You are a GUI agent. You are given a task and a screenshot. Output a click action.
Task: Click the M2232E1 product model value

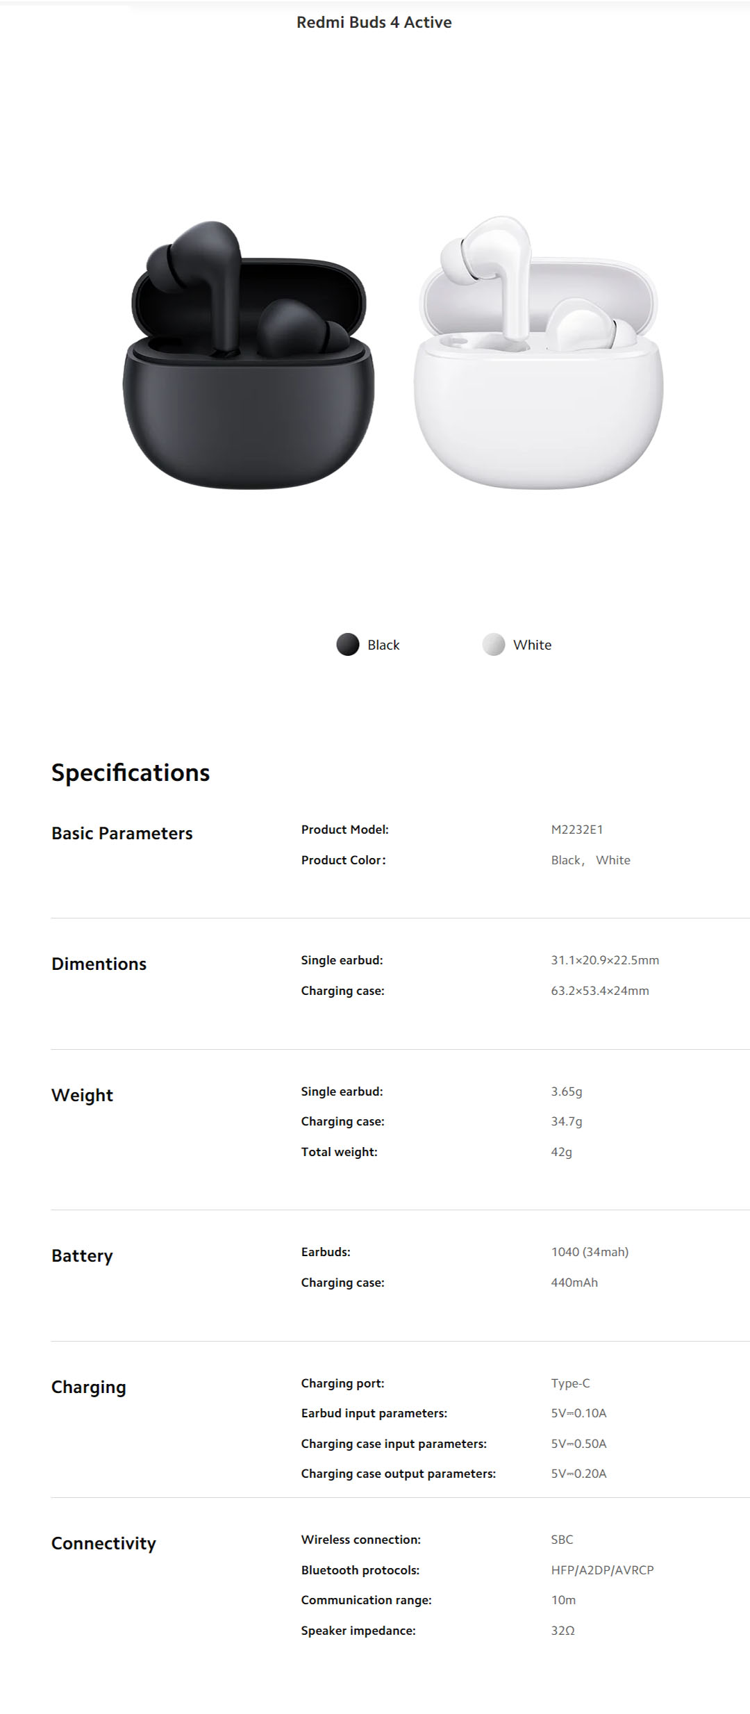tap(577, 830)
